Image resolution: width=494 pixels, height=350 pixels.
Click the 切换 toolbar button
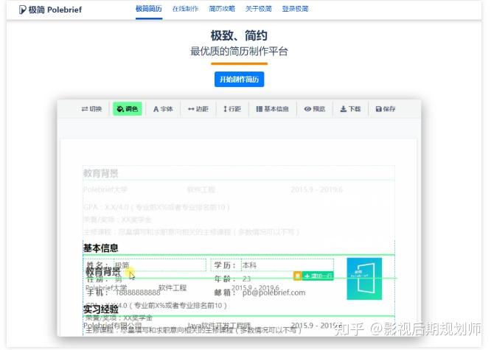(91, 109)
